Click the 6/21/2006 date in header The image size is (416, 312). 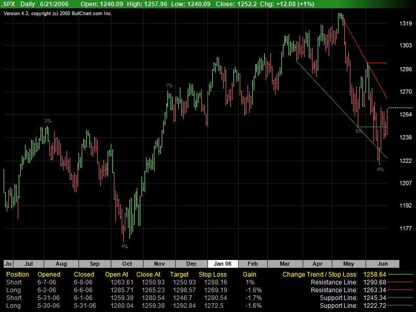point(54,4)
